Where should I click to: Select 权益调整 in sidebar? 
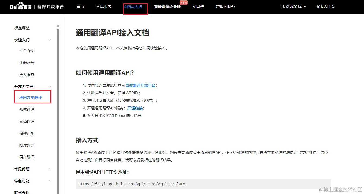point(22,28)
